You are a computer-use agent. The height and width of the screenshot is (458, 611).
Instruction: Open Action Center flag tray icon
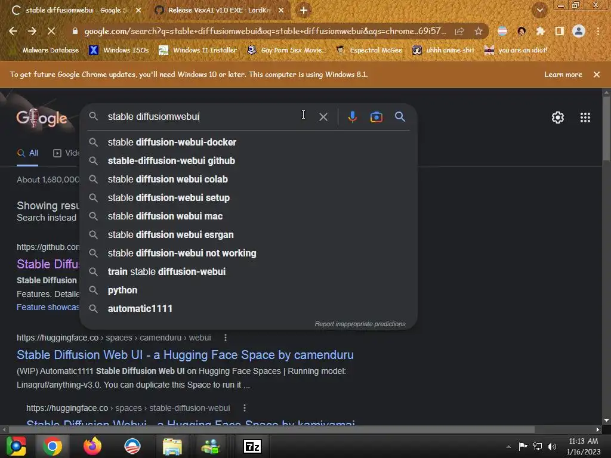(x=523, y=446)
